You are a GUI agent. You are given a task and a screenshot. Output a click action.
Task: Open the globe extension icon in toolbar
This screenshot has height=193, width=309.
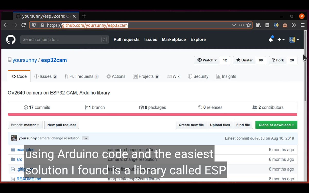pyautogui.click(x=276, y=25)
